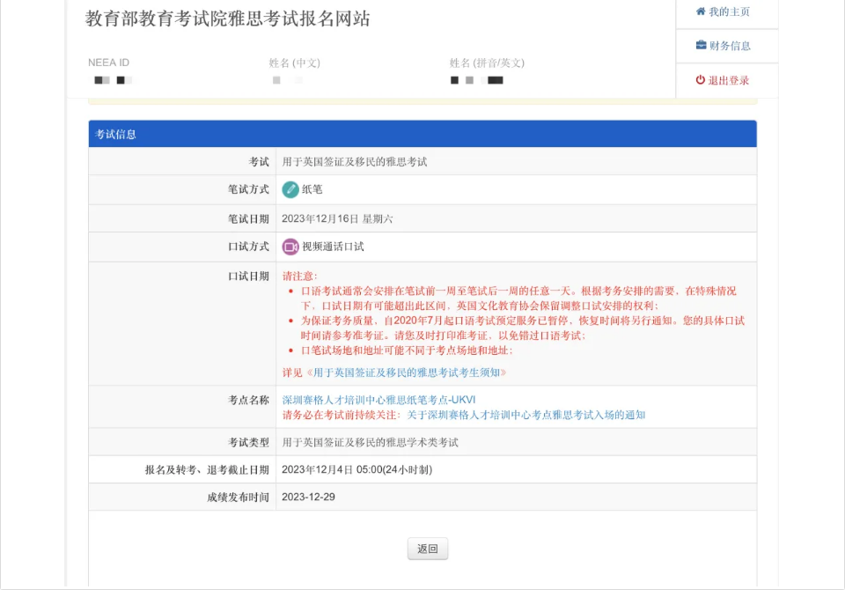The height and width of the screenshot is (590, 845).
Task: Click the power icon beside 退出登录
Action: (x=700, y=80)
